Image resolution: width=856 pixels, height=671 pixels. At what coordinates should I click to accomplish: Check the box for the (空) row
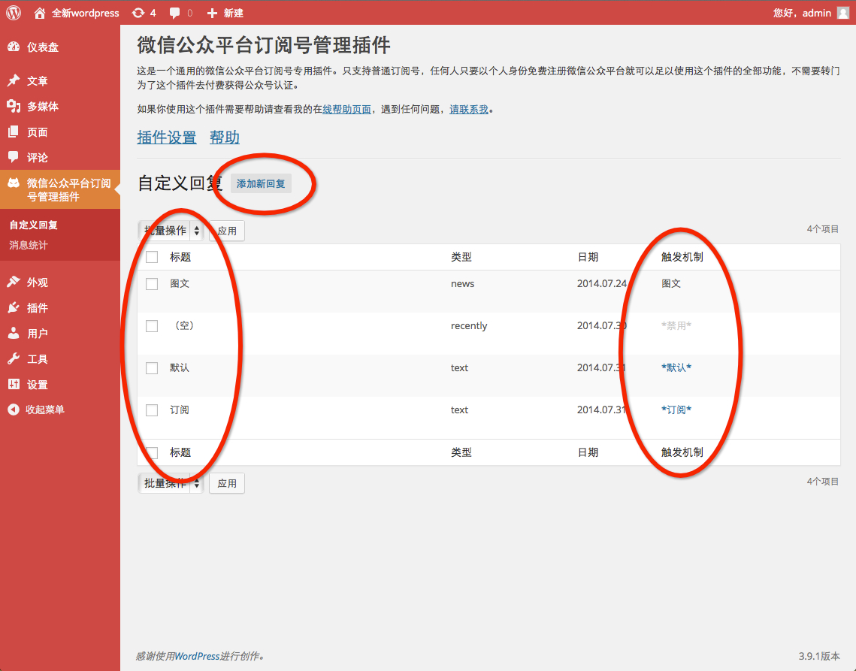152,326
